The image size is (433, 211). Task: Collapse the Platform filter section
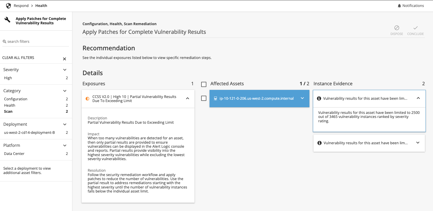coord(65,145)
